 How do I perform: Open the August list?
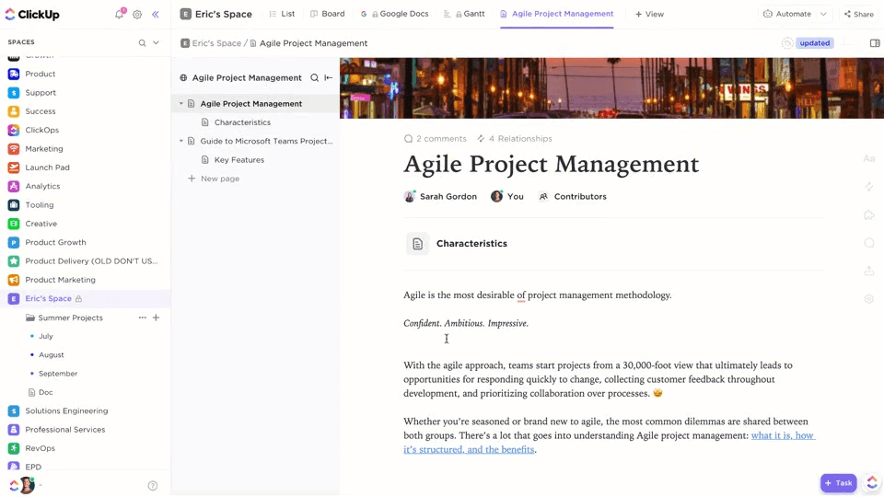(52, 355)
